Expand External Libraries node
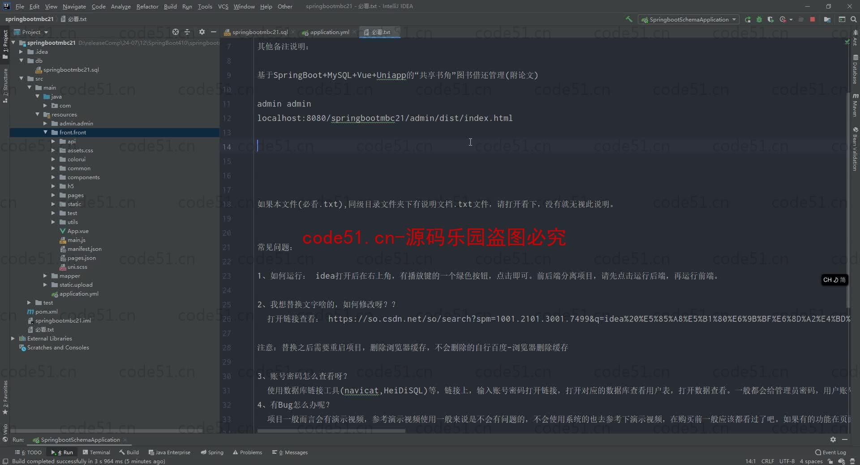The image size is (860, 465). (13, 338)
